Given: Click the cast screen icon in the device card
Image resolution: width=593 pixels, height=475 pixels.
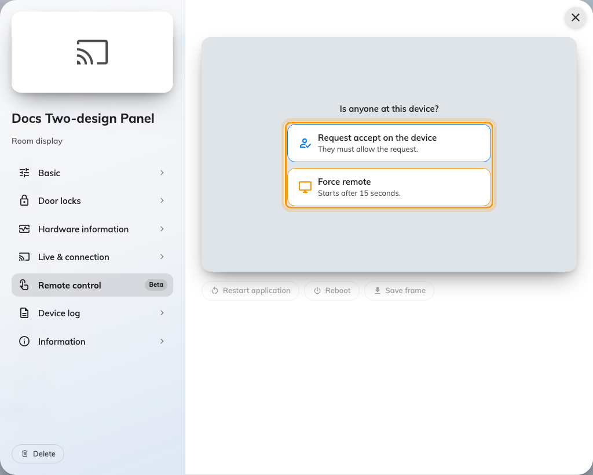Looking at the screenshot, I should coord(92,52).
